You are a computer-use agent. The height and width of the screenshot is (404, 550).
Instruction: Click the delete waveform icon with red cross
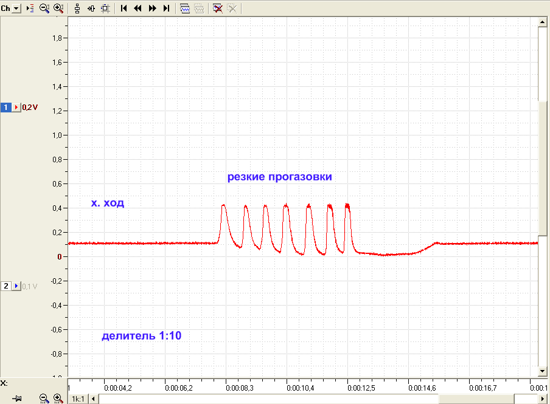point(217,8)
